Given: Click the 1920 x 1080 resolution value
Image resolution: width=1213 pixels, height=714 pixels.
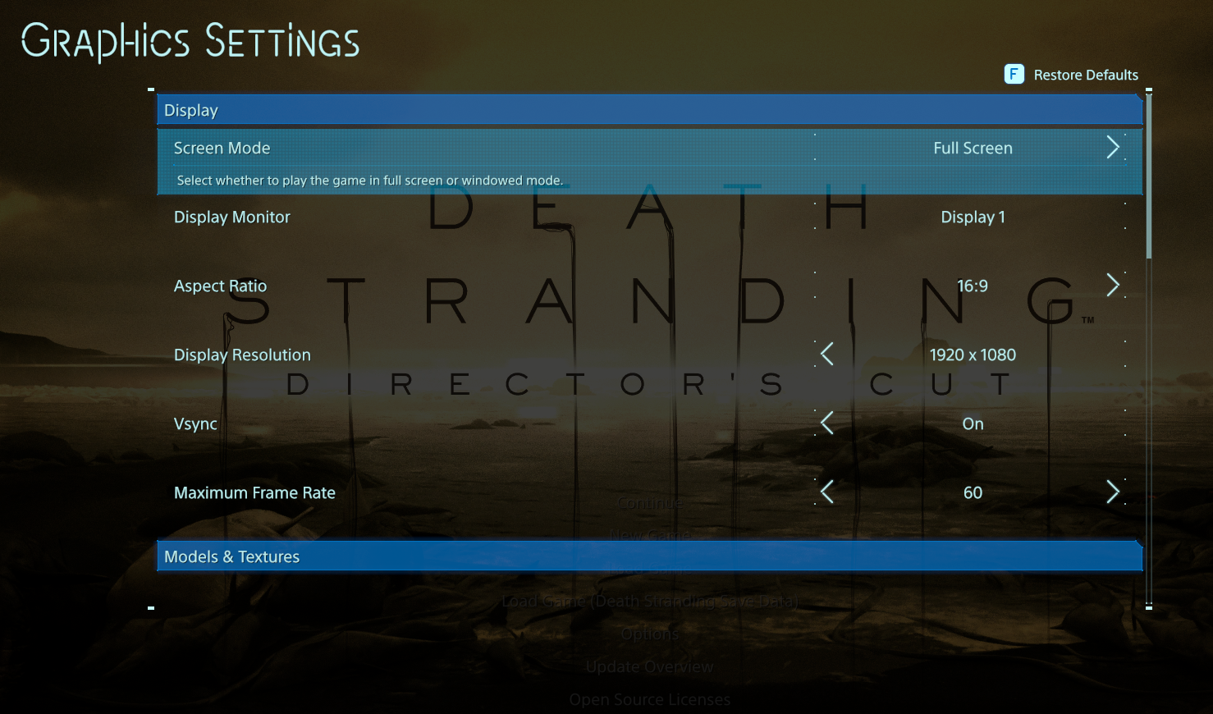Looking at the screenshot, I should pyautogui.click(x=973, y=355).
